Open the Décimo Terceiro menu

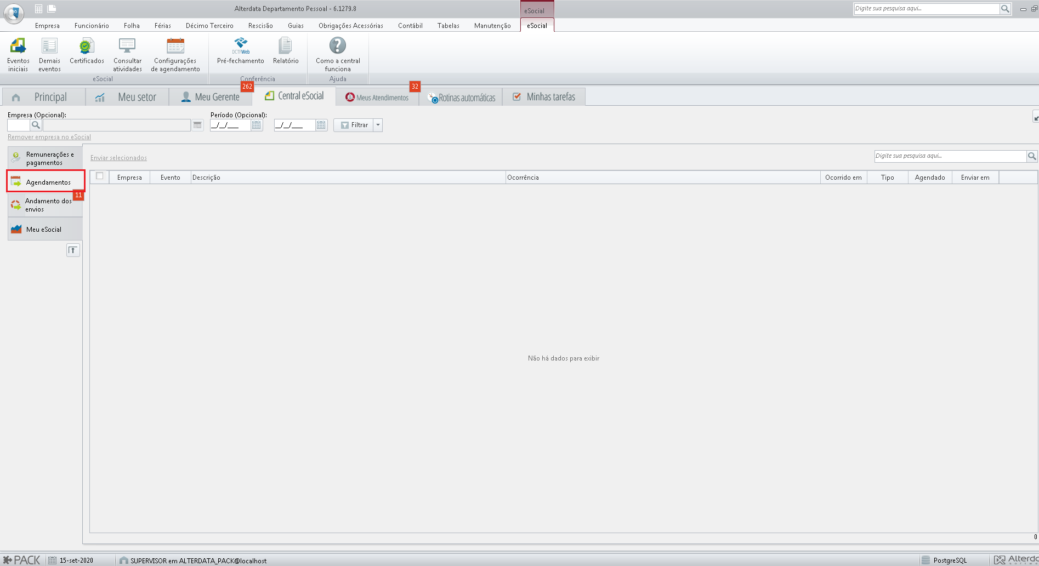pos(209,26)
